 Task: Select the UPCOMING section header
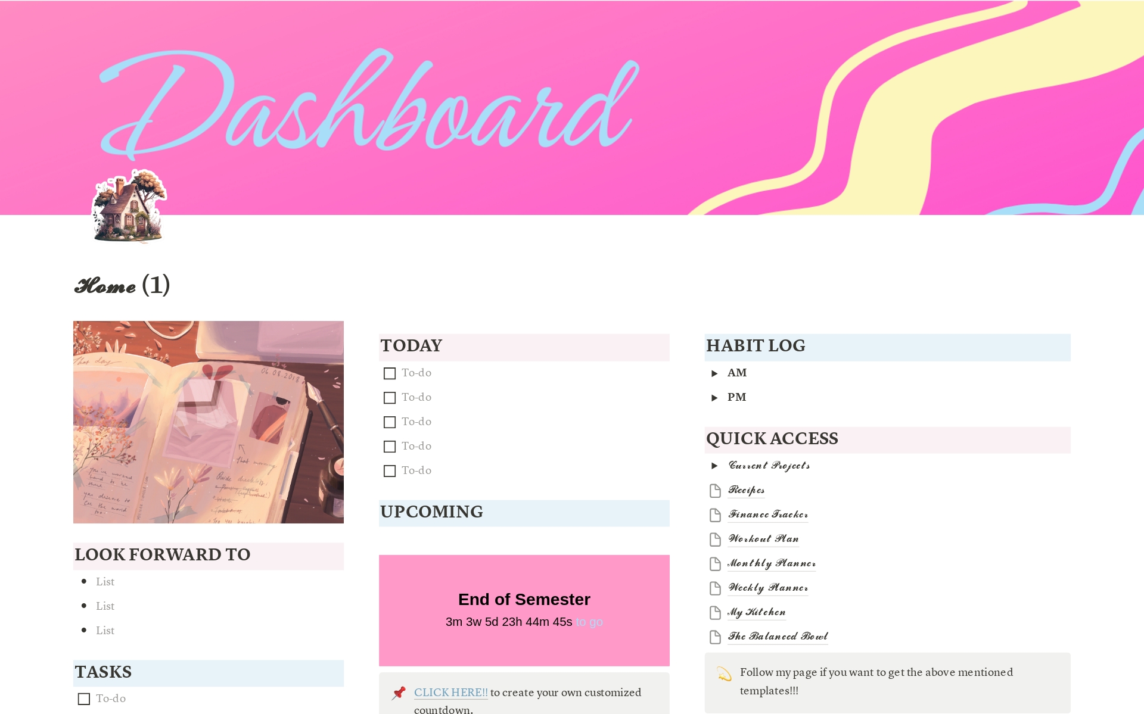[431, 511]
